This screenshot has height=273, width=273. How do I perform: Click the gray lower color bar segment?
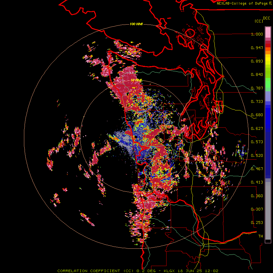tap(268, 211)
